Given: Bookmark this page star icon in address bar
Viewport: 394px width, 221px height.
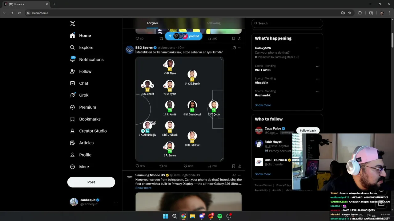Looking at the screenshot, I should coord(350,13).
